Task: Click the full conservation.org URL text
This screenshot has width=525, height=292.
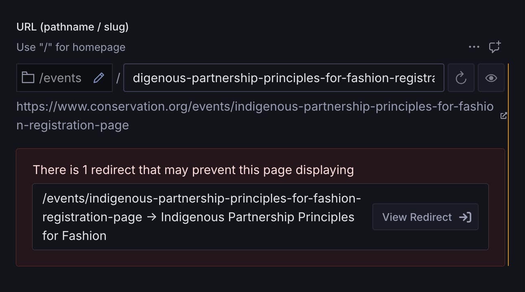Action: pyautogui.click(x=255, y=107)
